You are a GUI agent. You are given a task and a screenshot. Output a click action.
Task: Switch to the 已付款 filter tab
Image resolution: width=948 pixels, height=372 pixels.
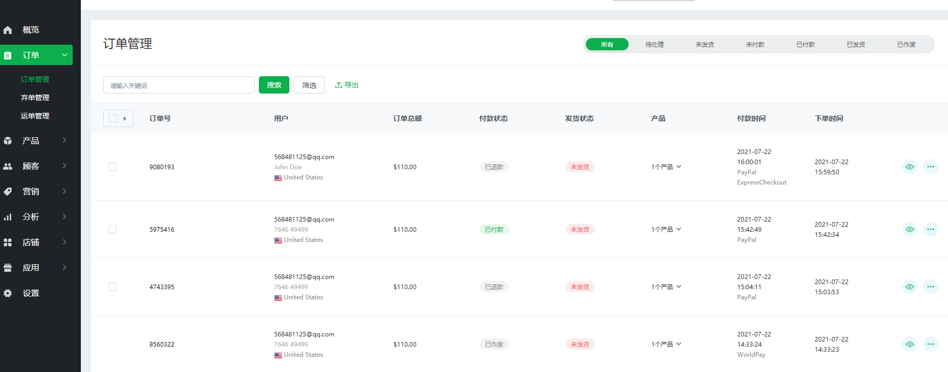[x=805, y=45]
